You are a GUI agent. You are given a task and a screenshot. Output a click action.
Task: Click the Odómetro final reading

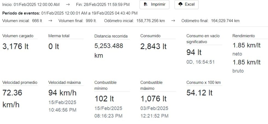pyautogui.click(x=225, y=21)
